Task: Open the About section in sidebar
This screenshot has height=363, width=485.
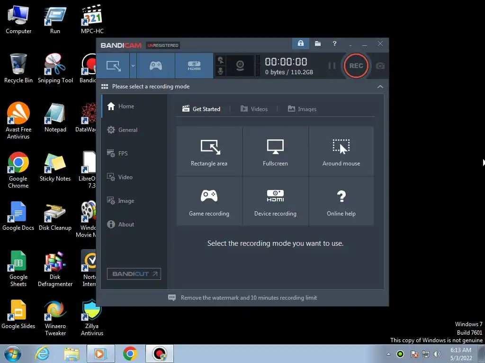Action: [134, 225]
